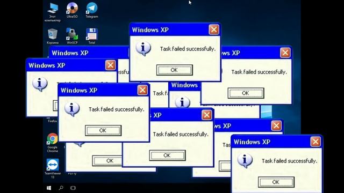Select the Total Commander floppy icon
The height and width of the screenshot is (193, 344).
(92, 36)
